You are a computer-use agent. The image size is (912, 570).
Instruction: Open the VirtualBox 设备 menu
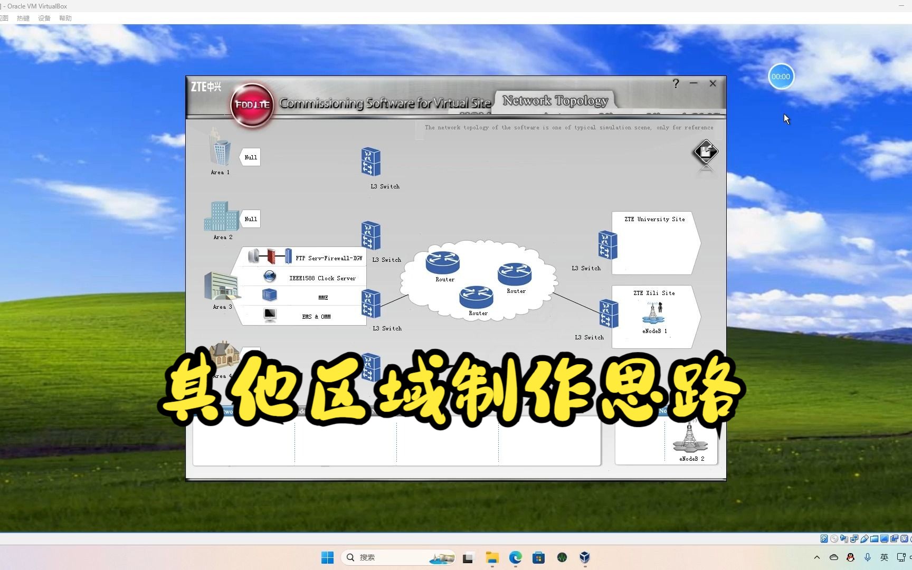(44, 18)
